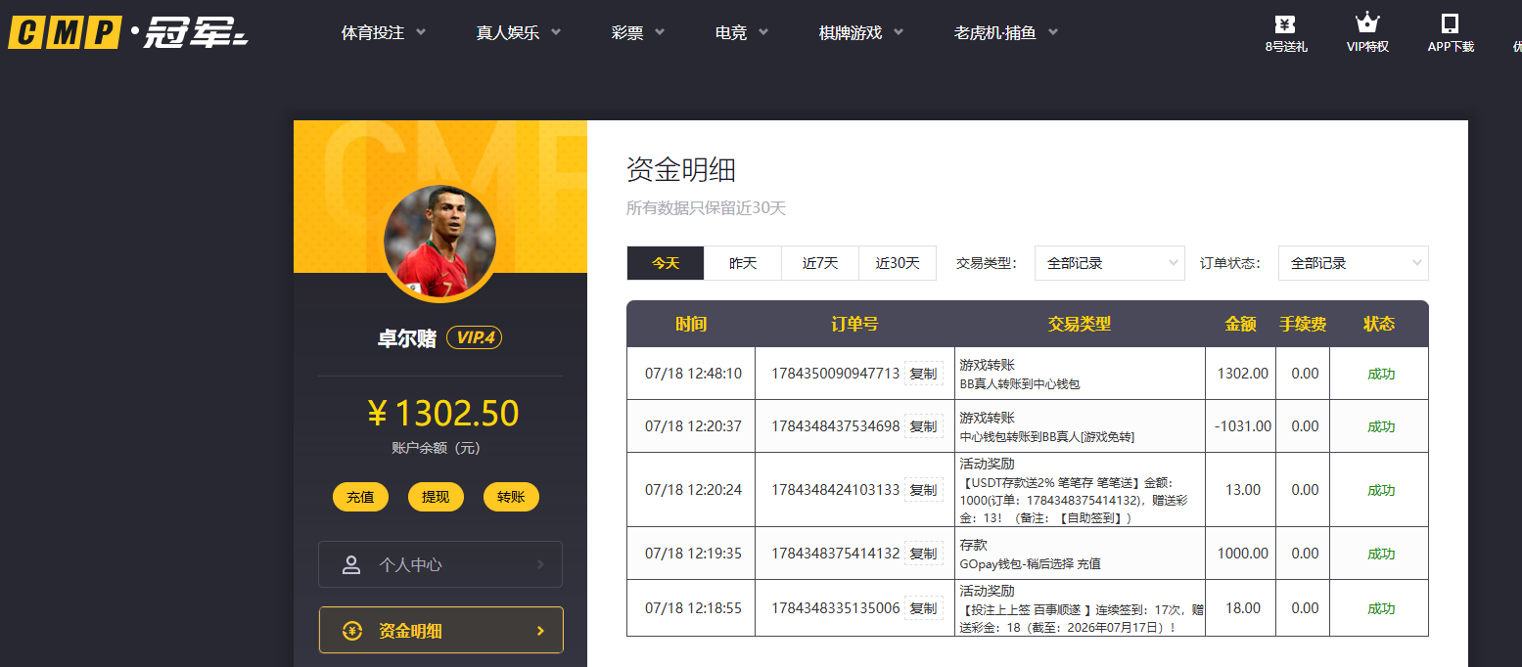Click the time 07/18 12:18:55

click(693, 608)
